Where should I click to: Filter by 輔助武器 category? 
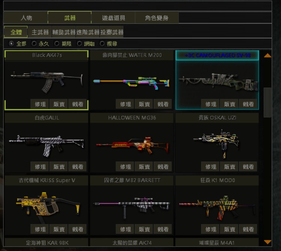pos(64,32)
